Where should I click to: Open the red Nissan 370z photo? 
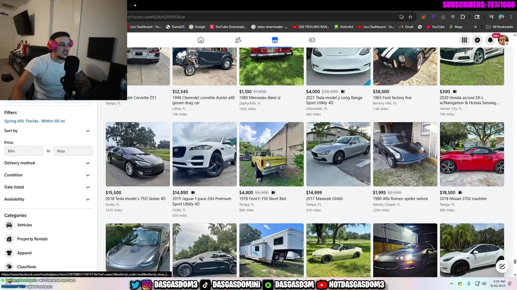[x=472, y=154]
